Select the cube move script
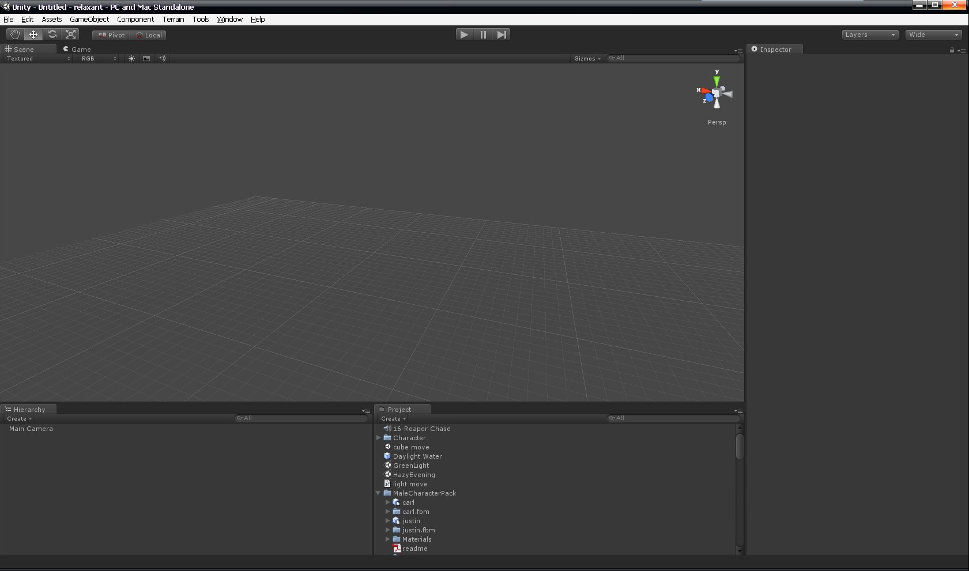 pos(411,447)
